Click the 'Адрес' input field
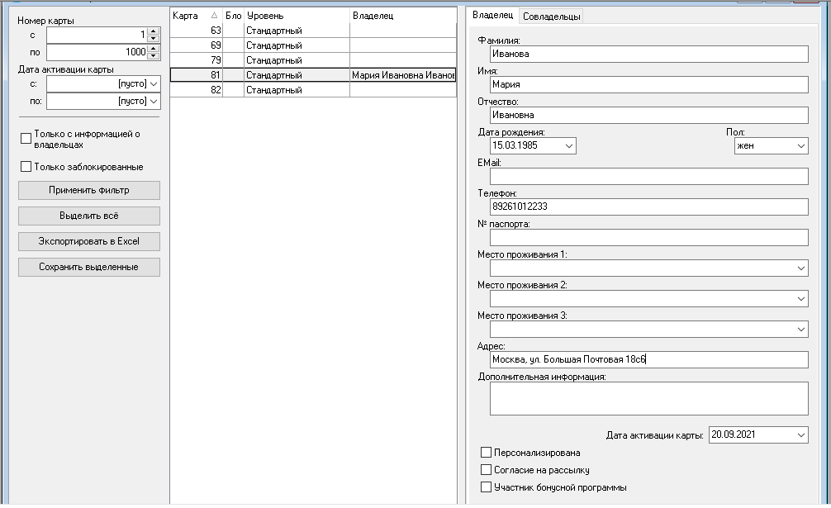Viewport: 831px width, 508px height. (x=649, y=359)
